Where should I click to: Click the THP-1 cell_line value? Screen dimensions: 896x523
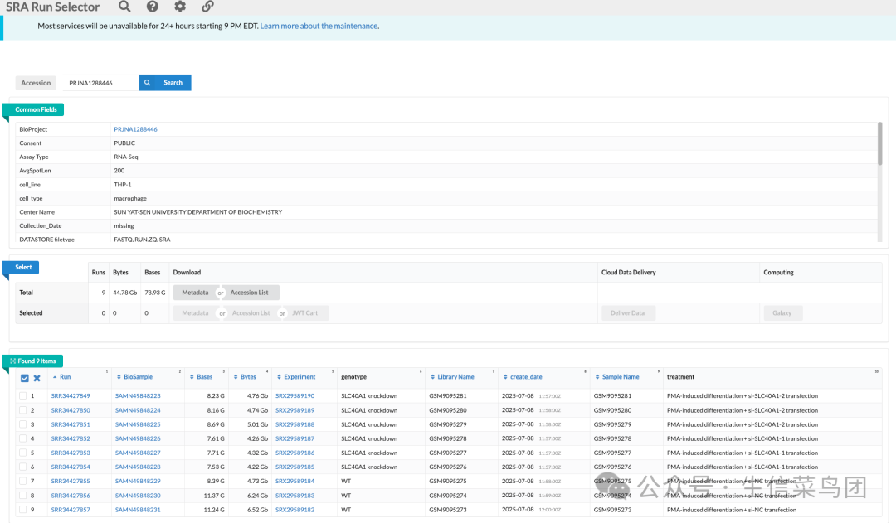pyautogui.click(x=122, y=185)
